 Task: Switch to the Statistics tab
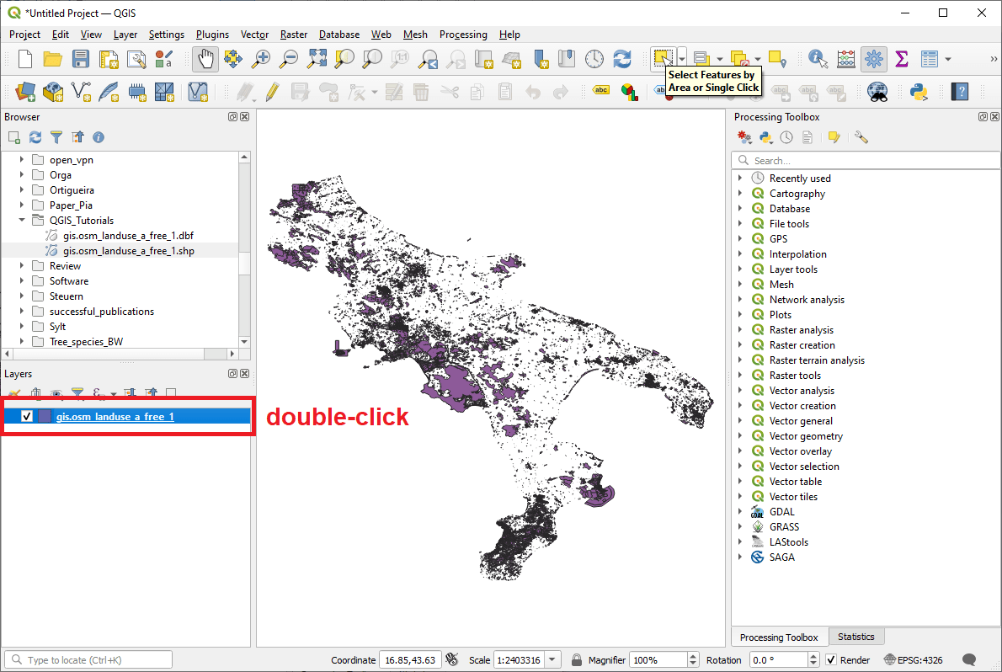coord(855,637)
